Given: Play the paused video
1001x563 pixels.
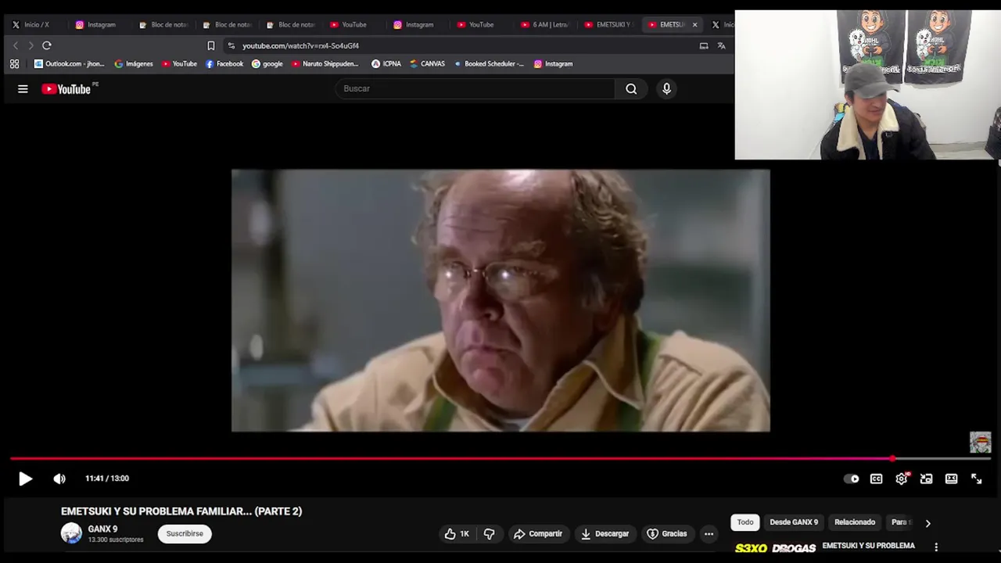Looking at the screenshot, I should pyautogui.click(x=25, y=479).
